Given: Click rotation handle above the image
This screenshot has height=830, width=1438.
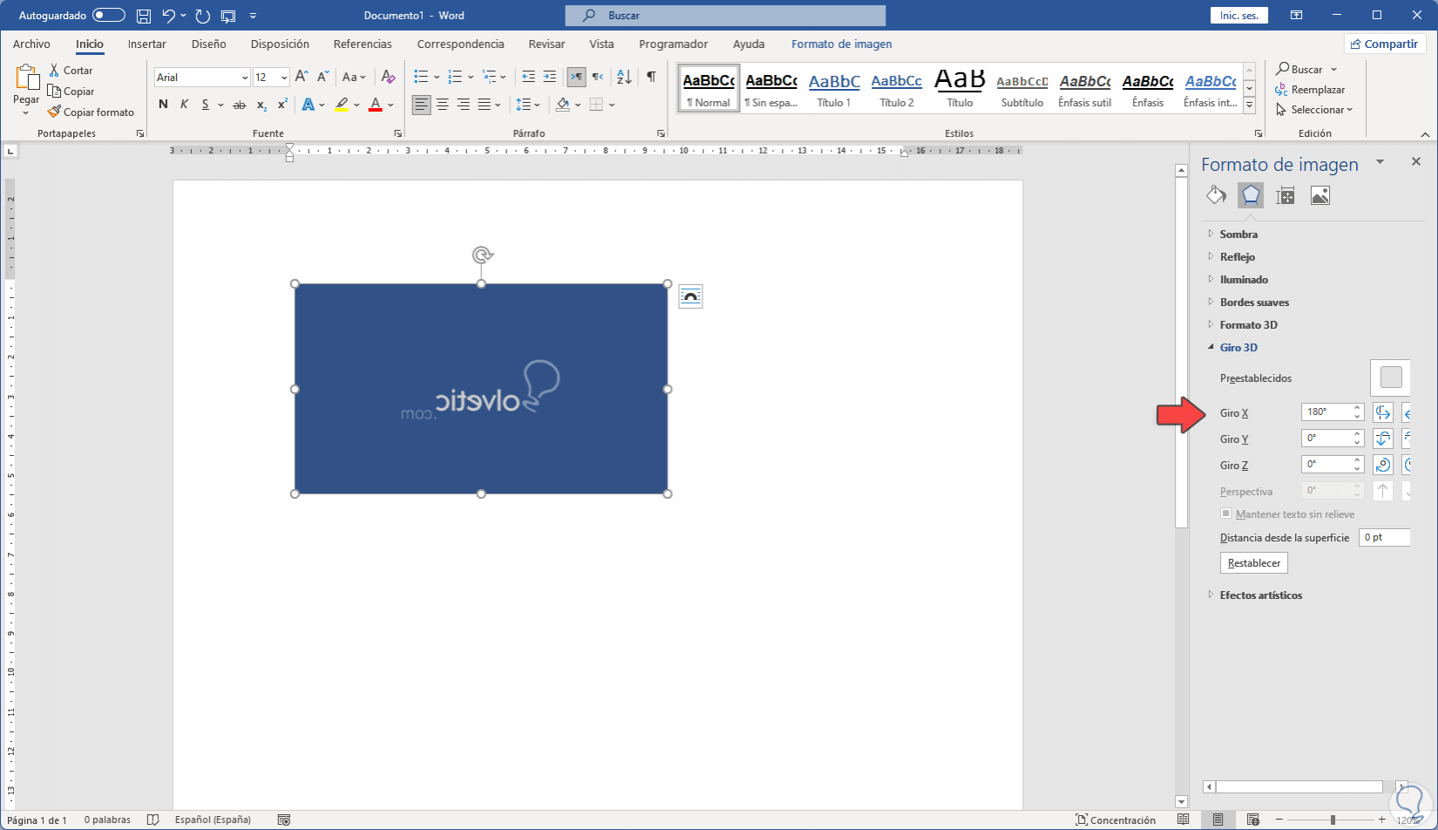Looking at the screenshot, I should [482, 255].
